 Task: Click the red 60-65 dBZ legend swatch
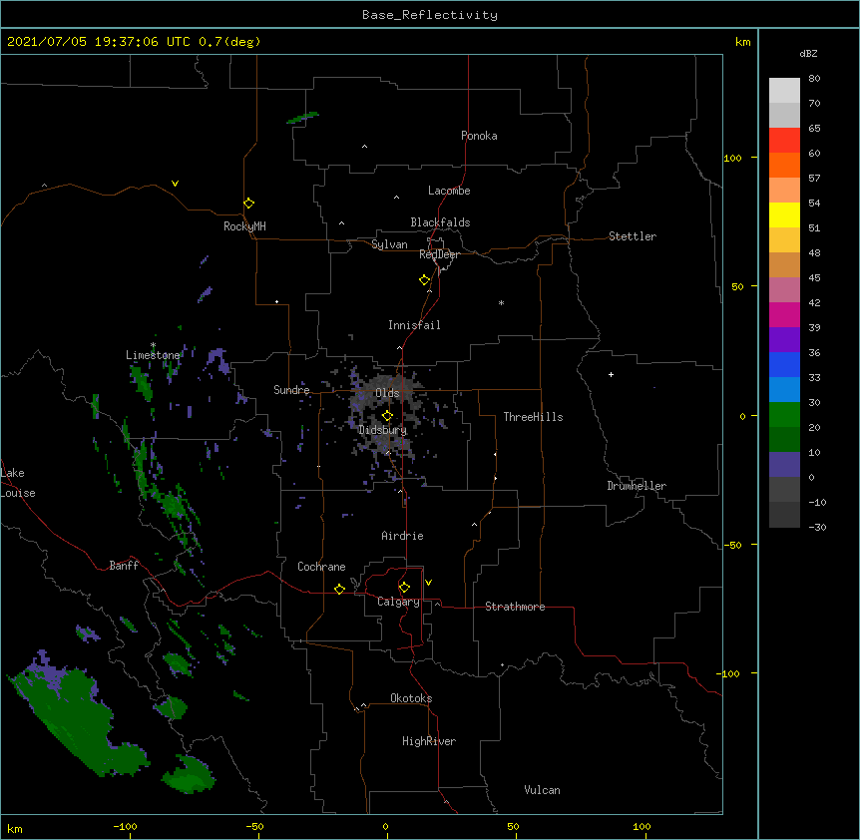(x=784, y=140)
